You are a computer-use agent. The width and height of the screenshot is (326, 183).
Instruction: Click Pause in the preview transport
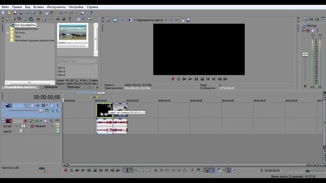tap(196, 79)
